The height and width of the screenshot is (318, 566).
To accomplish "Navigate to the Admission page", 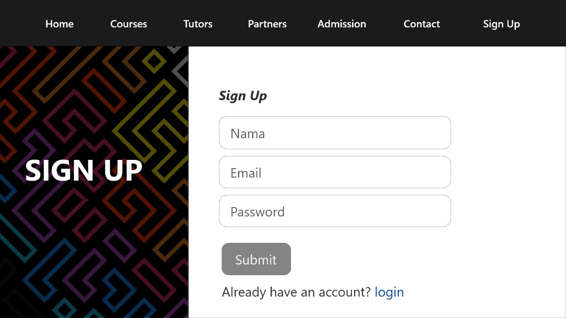I will [x=342, y=24].
